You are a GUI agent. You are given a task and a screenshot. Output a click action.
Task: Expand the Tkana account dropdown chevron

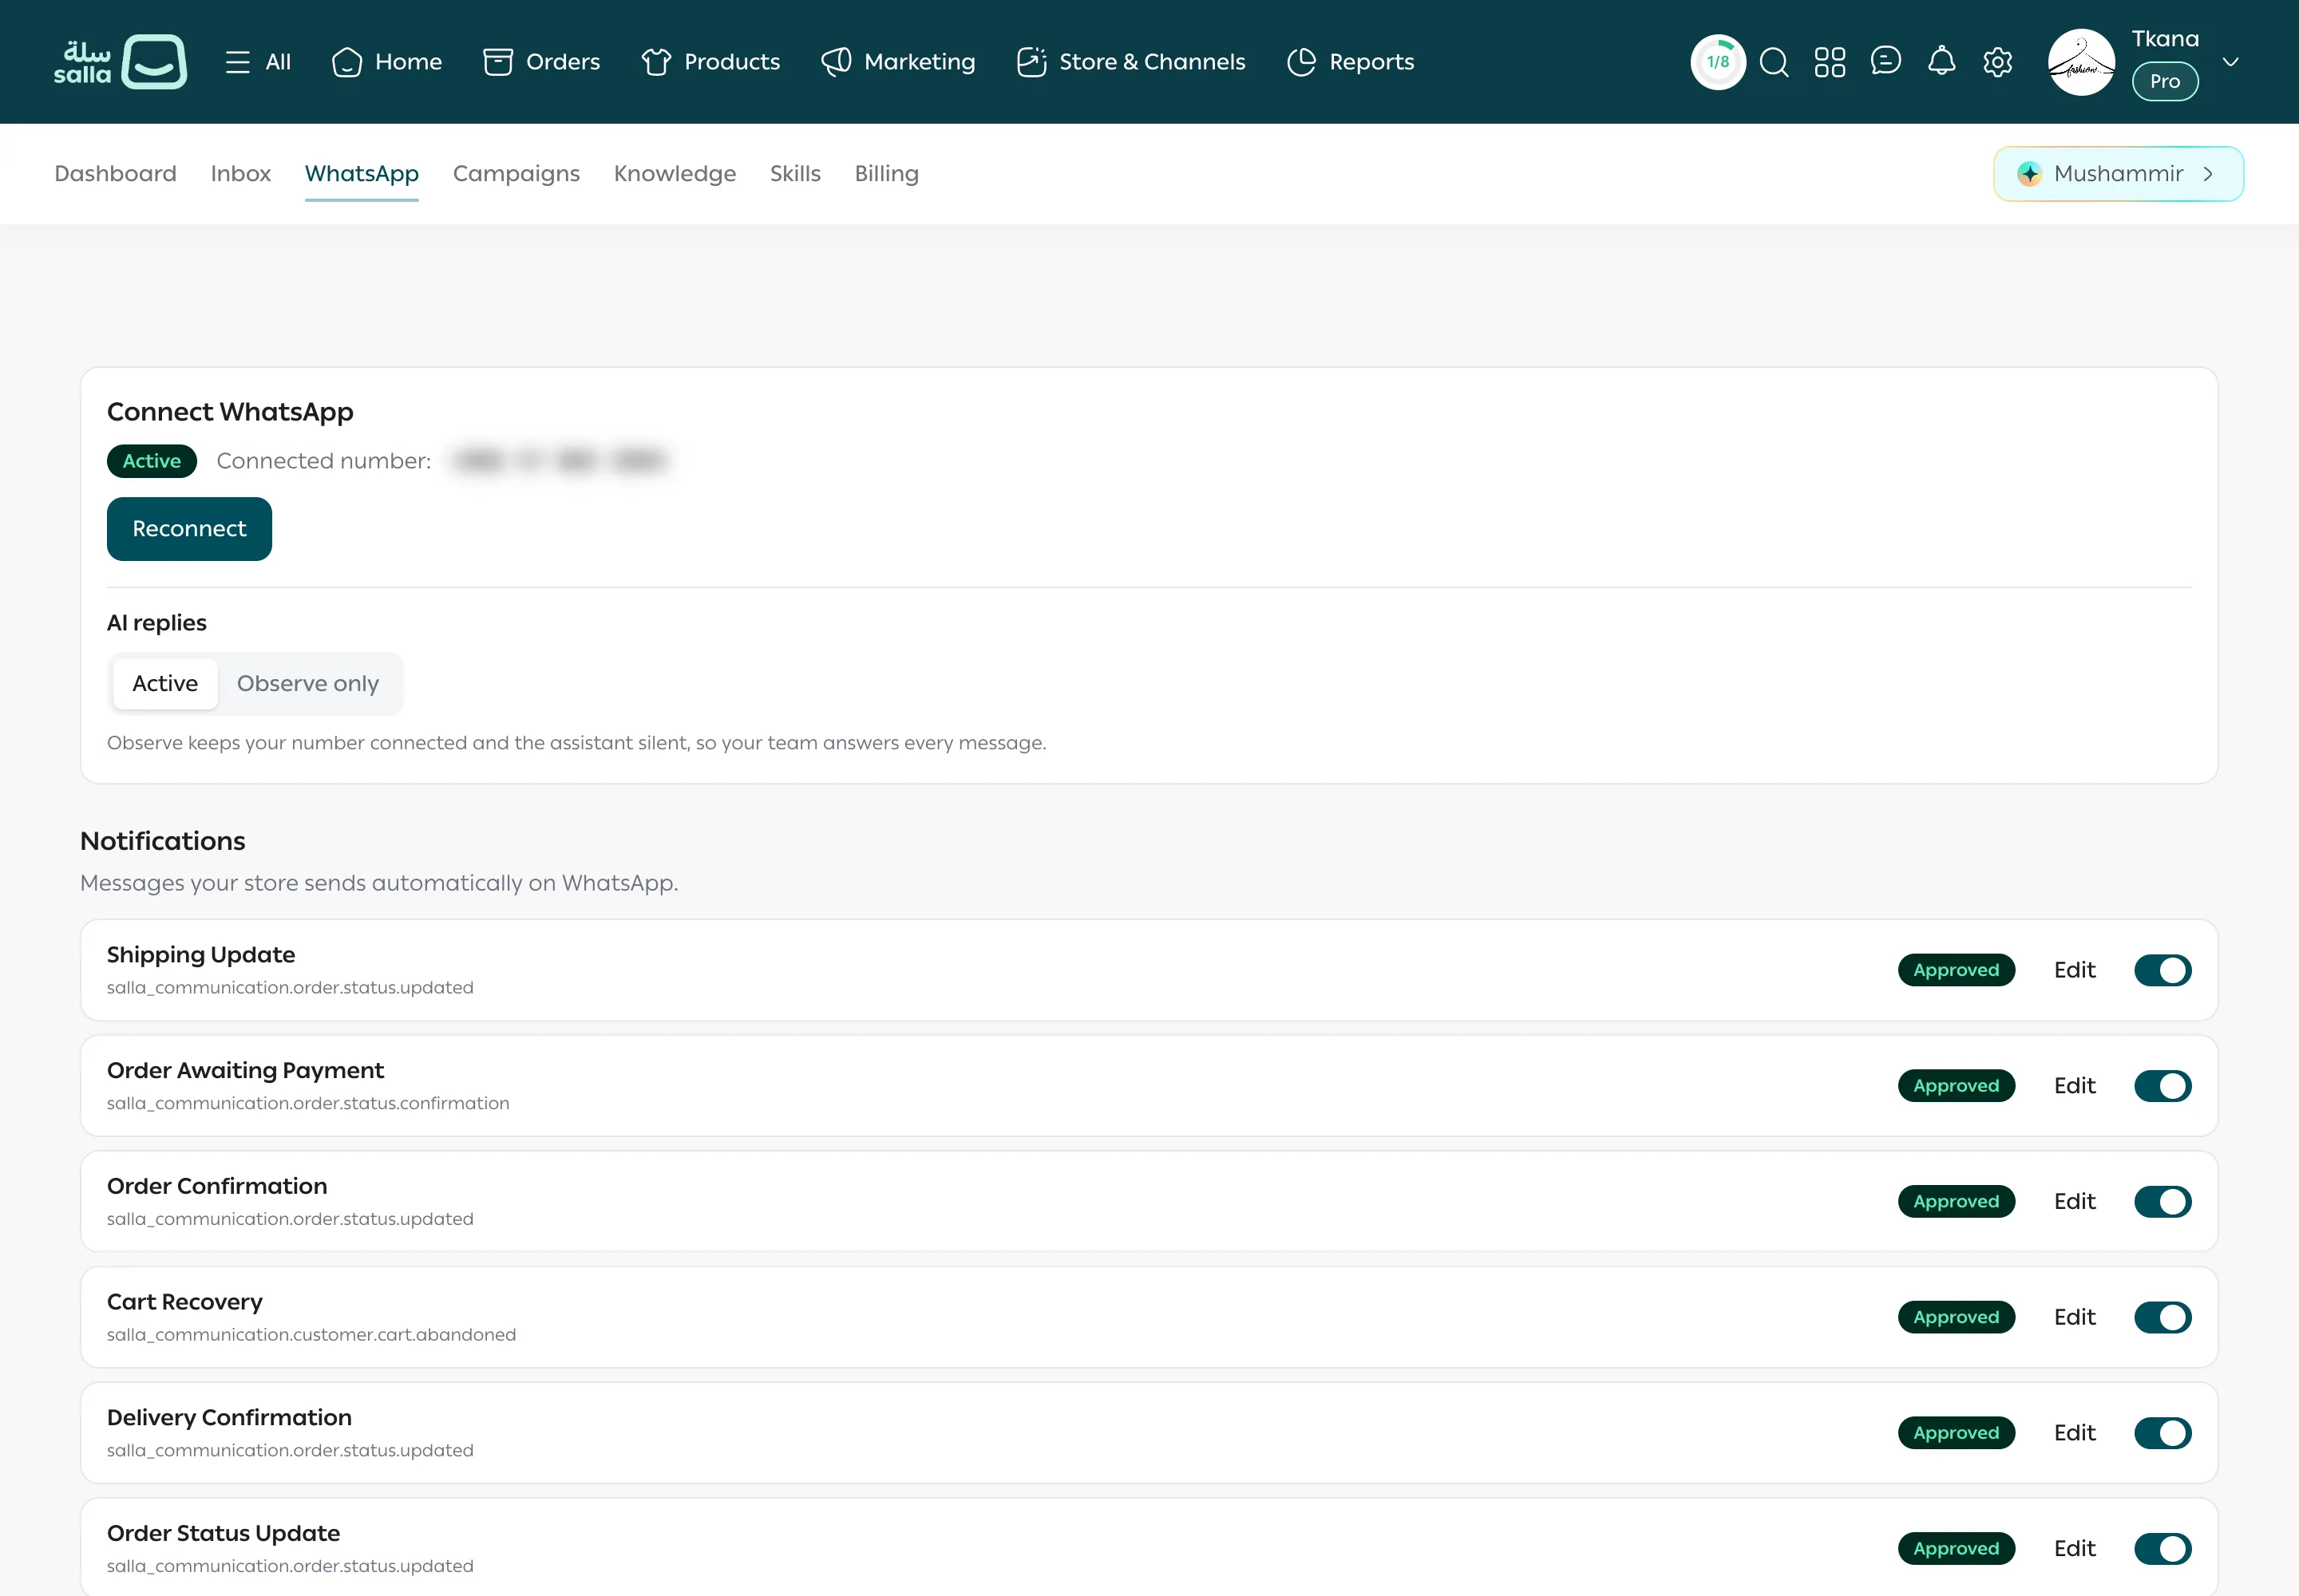[x=2231, y=62]
